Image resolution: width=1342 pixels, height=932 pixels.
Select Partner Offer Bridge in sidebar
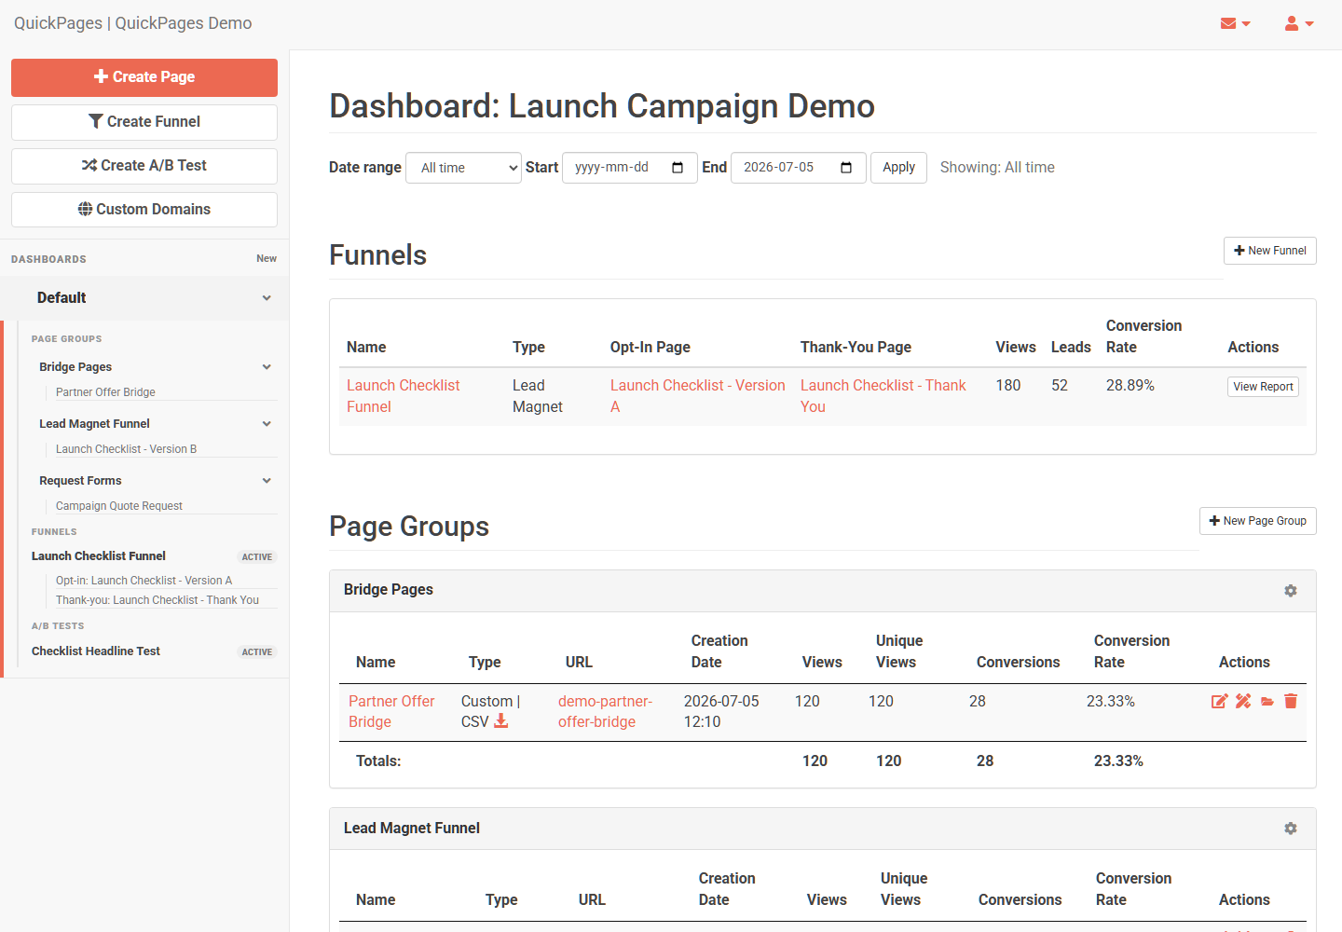(x=105, y=392)
